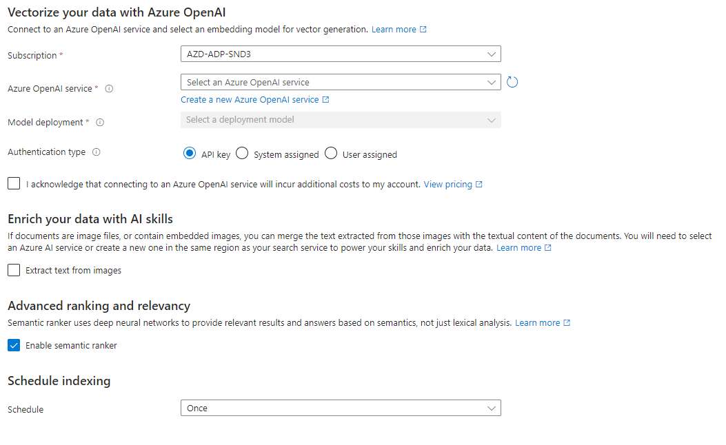Open Create a new Azure OpenAI service link

(250, 99)
